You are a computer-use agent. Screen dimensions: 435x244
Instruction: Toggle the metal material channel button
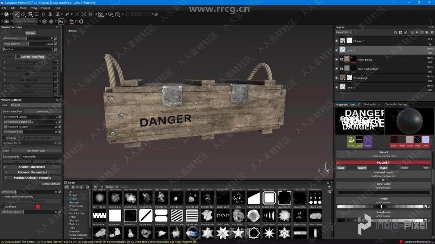point(404,168)
